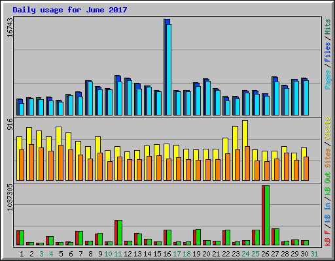The image size is (335, 261).
Task: Click green weekend day label 24
Action: coord(245,254)
